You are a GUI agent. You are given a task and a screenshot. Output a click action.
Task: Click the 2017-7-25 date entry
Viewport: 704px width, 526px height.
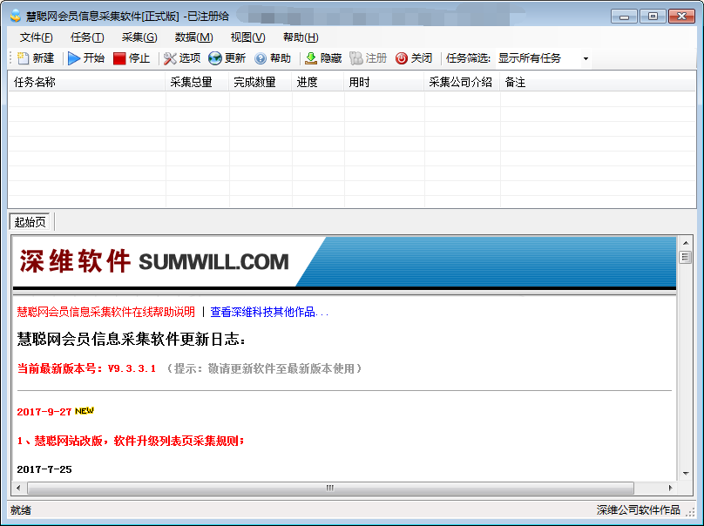[44, 469]
